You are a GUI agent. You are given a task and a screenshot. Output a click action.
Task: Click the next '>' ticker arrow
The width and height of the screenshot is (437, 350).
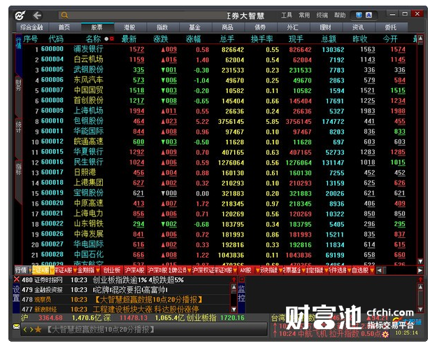point(31,330)
